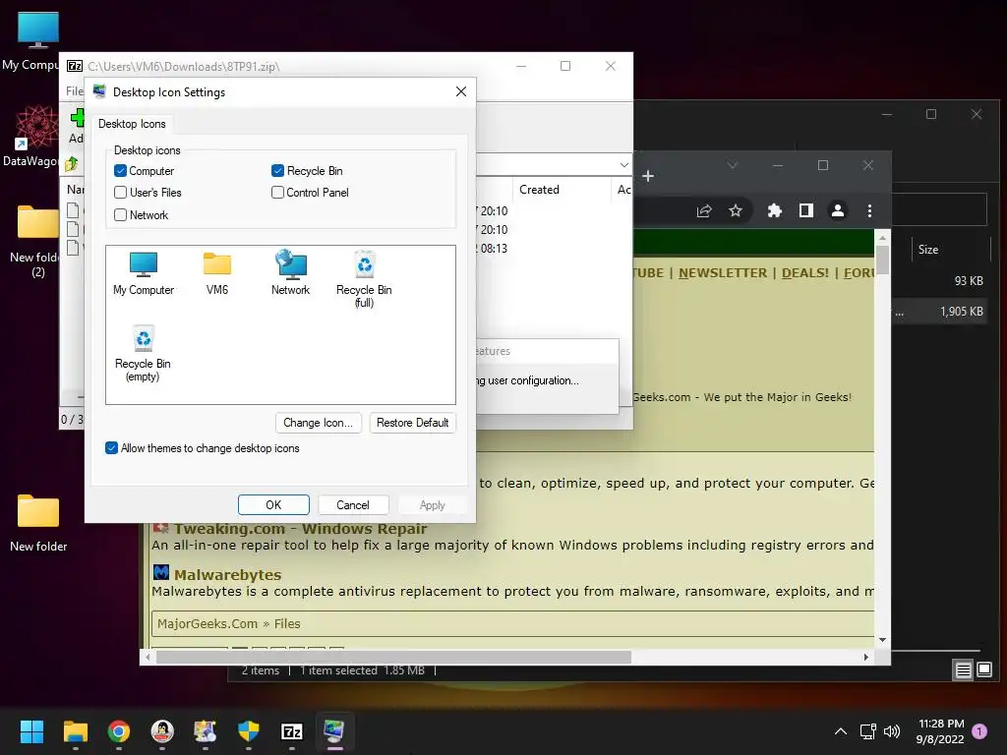Open Desktop Icon Settings taskbar icon
Viewport: 1007px width, 755px height.
click(x=334, y=730)
